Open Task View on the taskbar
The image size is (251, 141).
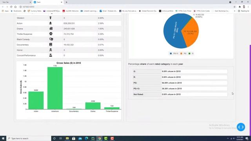coord(61,138)
